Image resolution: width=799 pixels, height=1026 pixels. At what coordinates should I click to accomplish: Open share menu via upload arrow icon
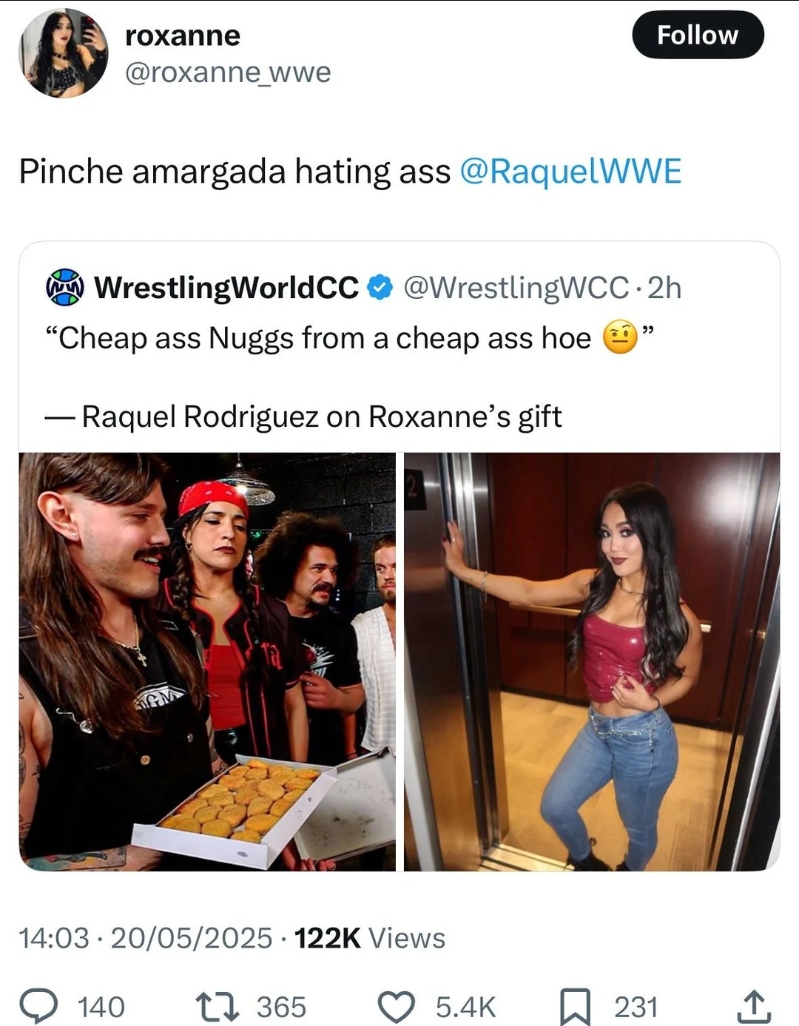click(753, 1007)
